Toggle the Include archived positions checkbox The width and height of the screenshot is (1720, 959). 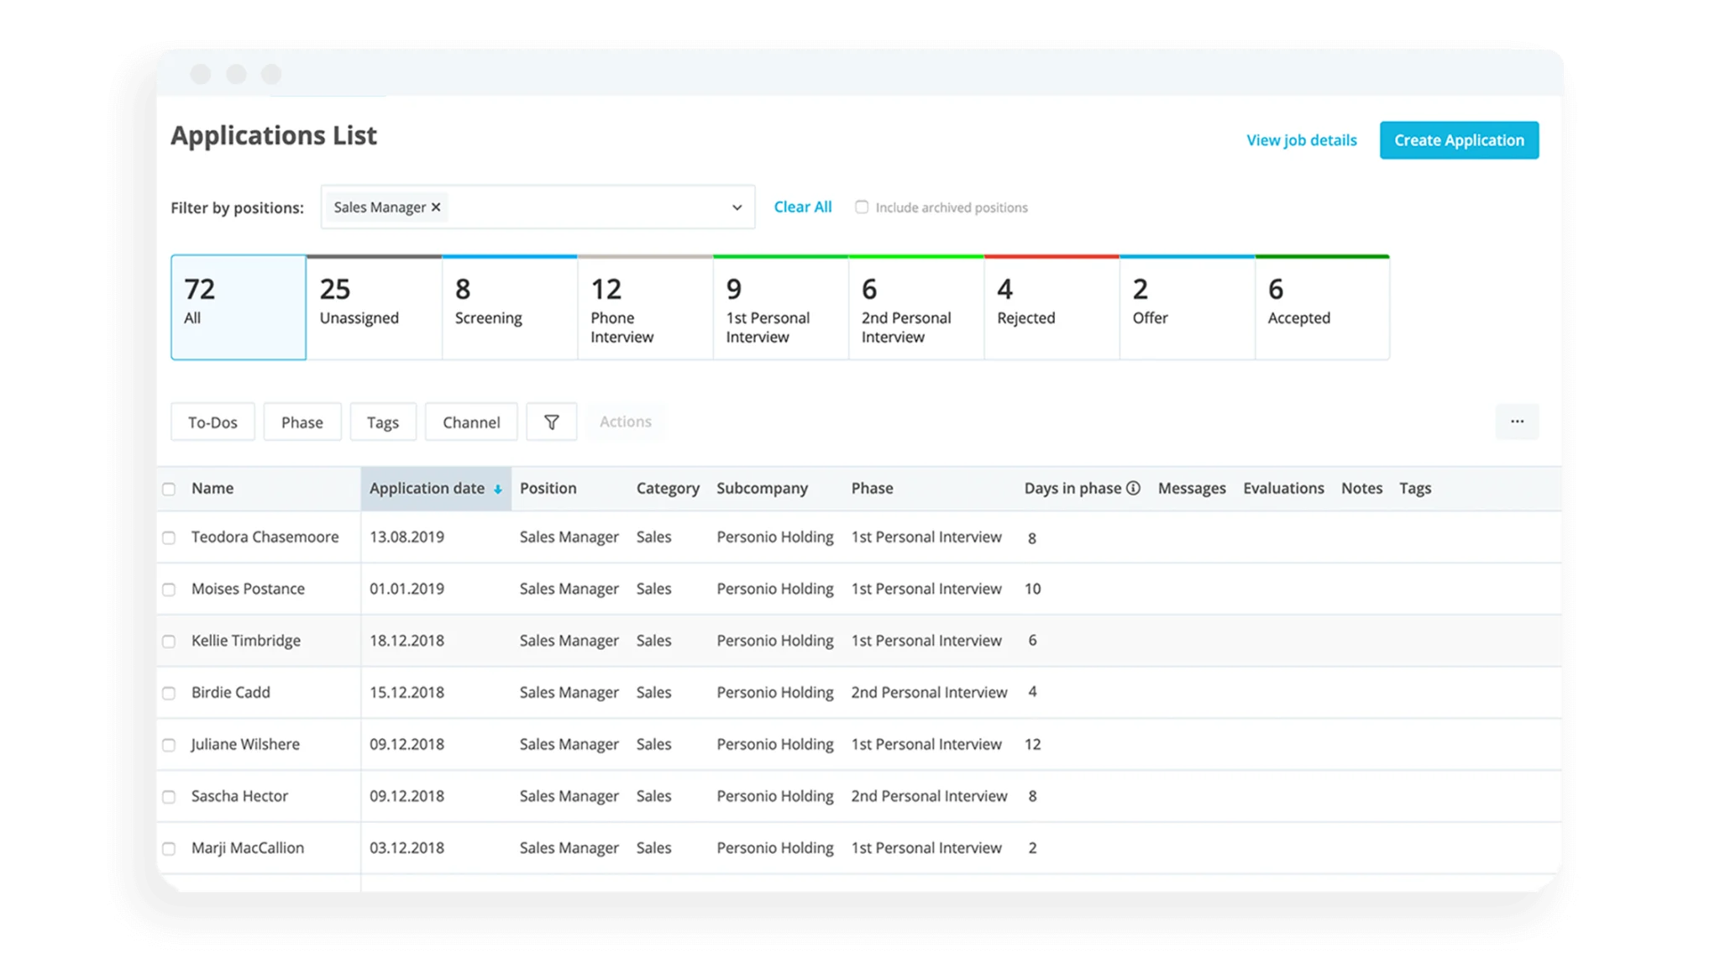tap(863, 208)
